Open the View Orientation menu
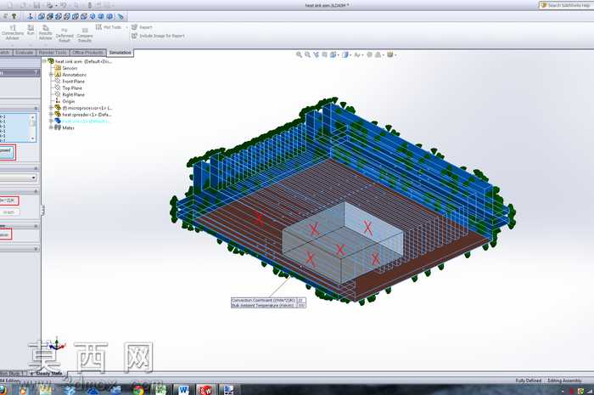This screenshot has height=395, width=594. coord(334,54)
